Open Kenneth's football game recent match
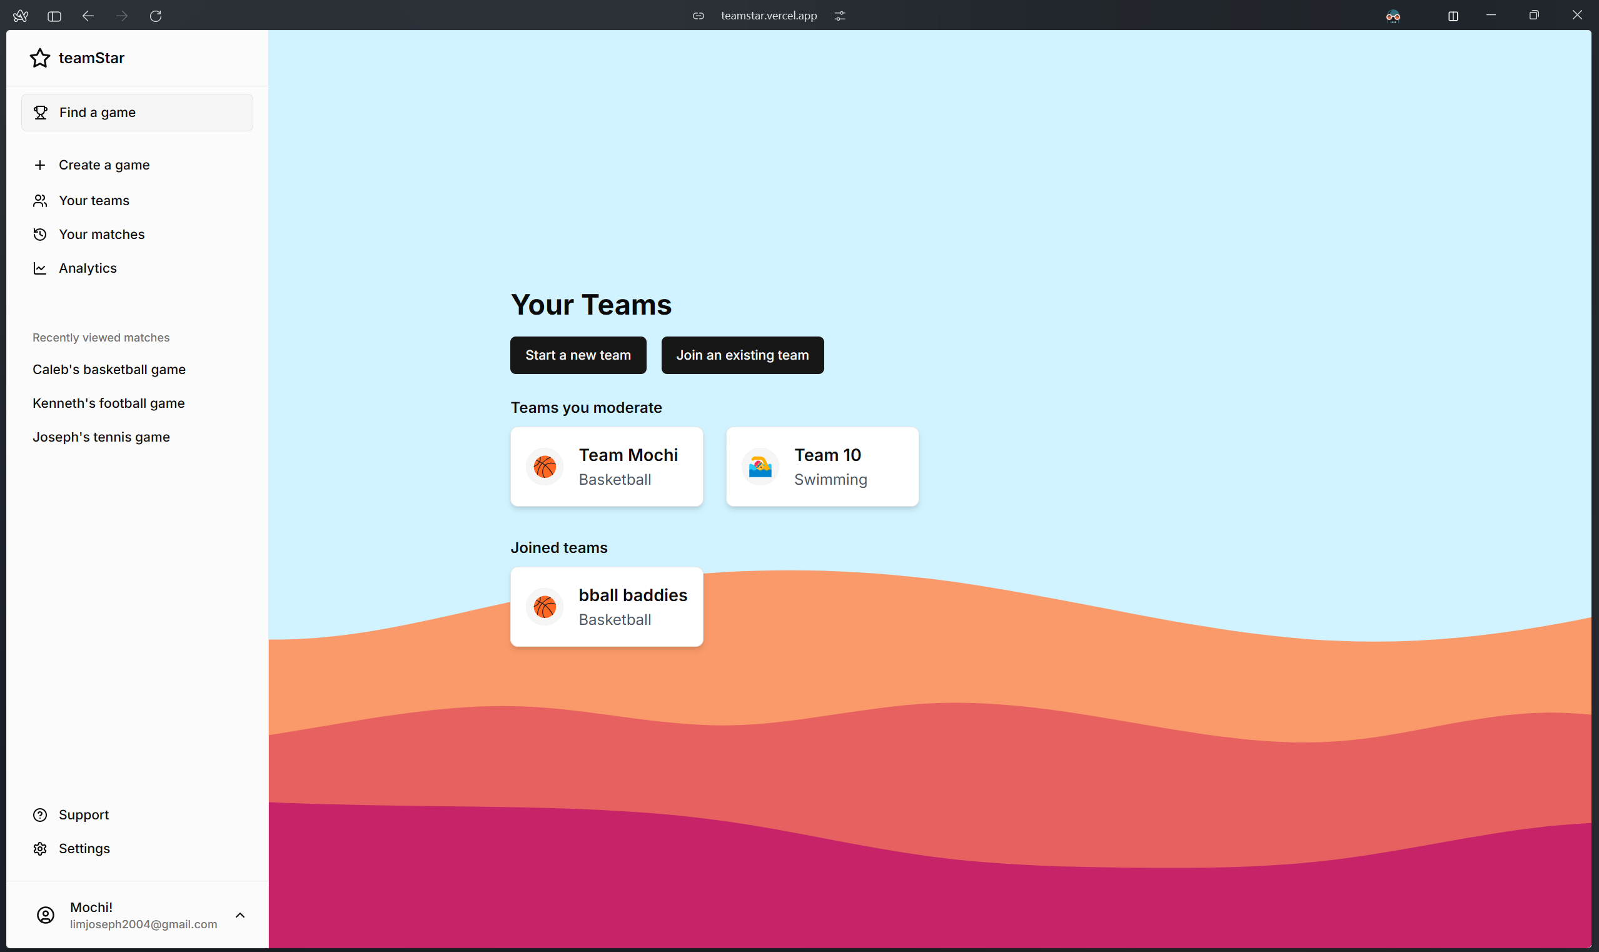The height and width of the screenshot is (952, 1599). 108,403
